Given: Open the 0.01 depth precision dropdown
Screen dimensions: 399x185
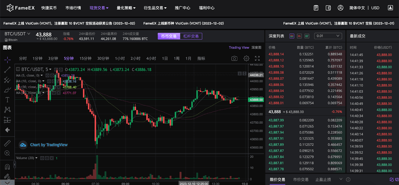Looking at the screenshot, I should click(328, 36).
